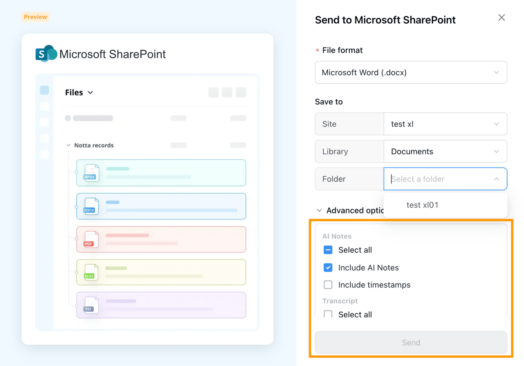Click the Save to heading

[x=329, y=102]
